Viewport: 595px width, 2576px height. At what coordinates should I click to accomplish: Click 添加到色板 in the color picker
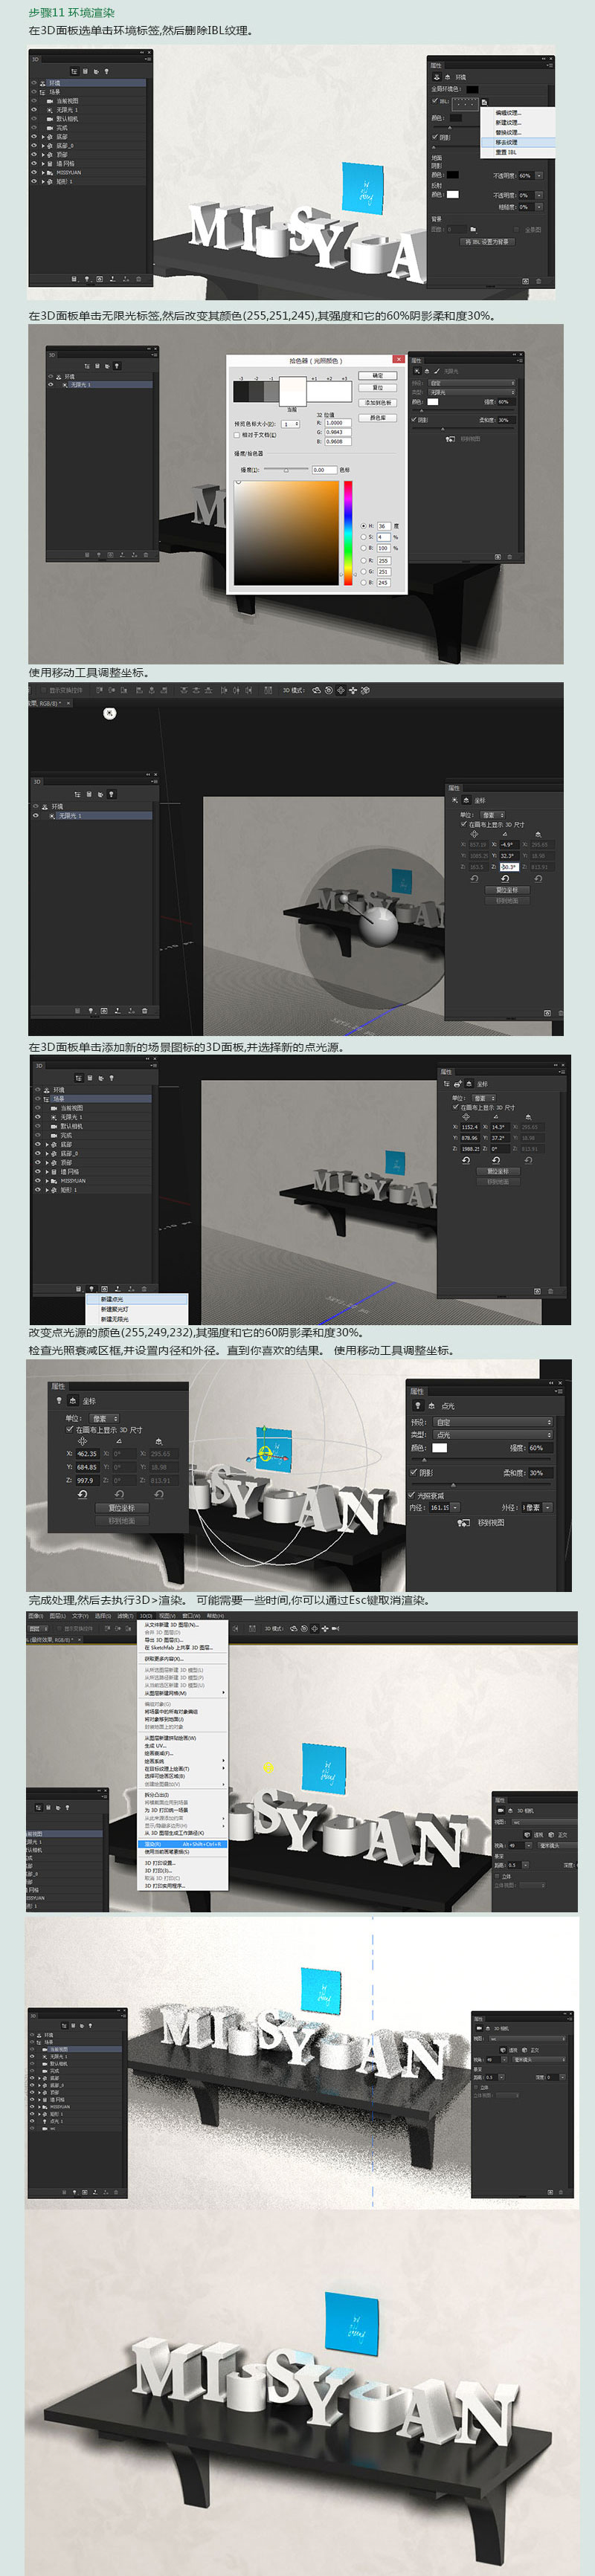click(378, 403)
